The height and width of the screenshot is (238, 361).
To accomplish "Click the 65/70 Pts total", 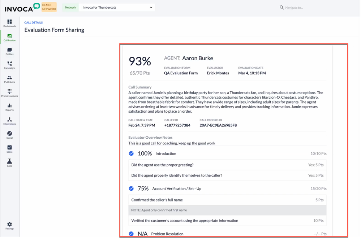I will tap(140, 73).
